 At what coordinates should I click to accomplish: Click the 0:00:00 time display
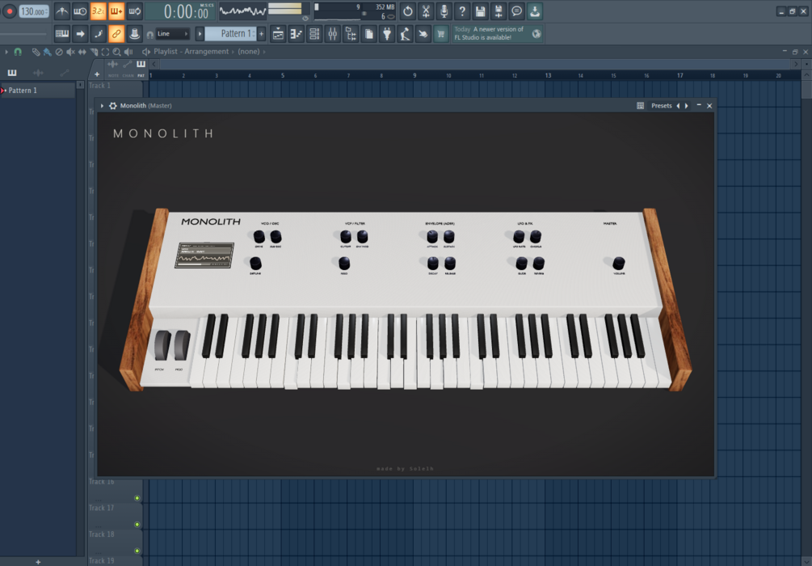(x=181, y=11)
